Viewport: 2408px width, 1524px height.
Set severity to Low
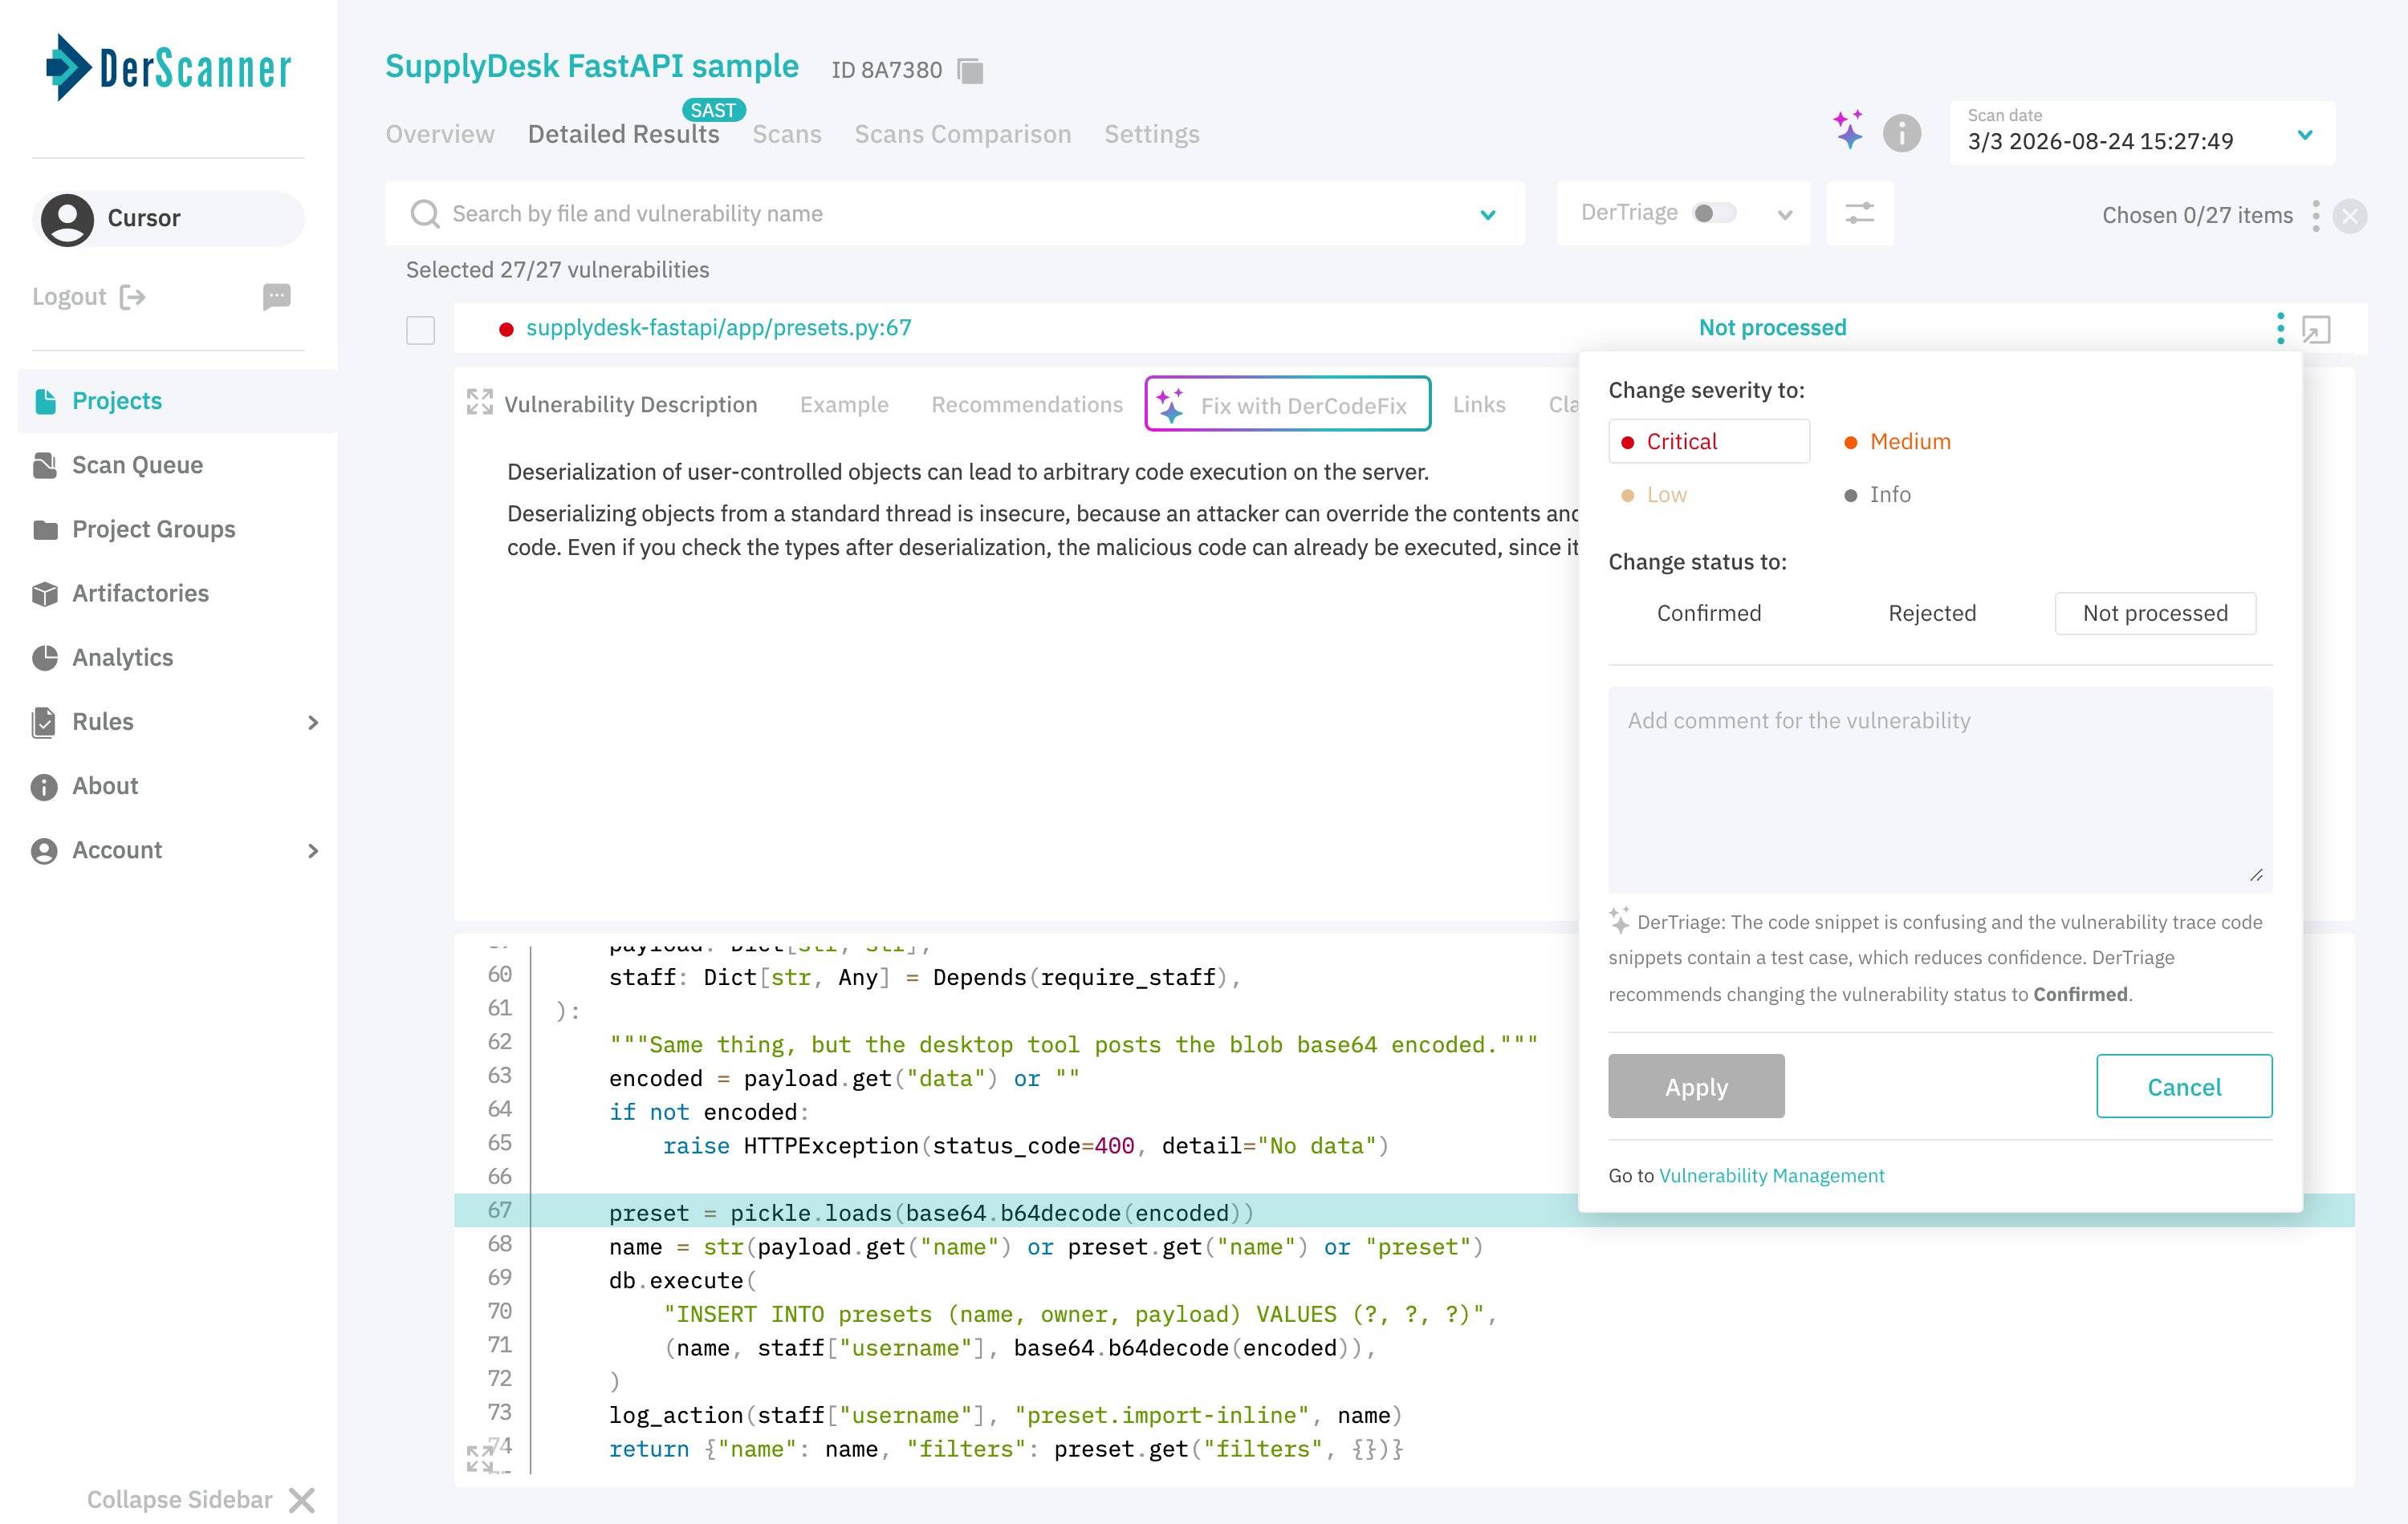(1654, 495)
